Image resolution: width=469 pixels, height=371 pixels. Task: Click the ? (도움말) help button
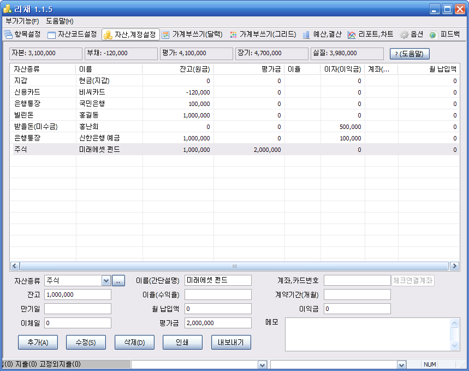coord(409,54)
